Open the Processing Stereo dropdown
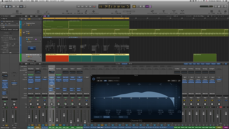229x129 pixels. tap(123, 117)
